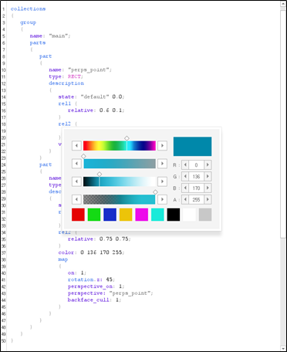Click the large teal color preview
This screenshot has height=352, width=287.
point(192,147)
